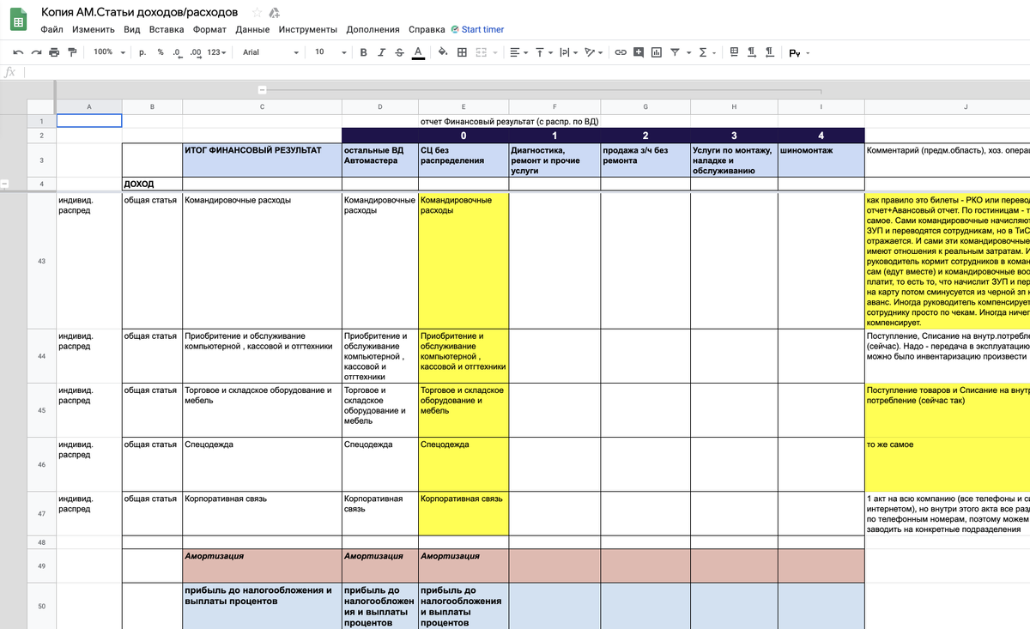Select yellow cell Корпоративная связь
This screenshot has width=1030, height=629.
coord(463,512)
